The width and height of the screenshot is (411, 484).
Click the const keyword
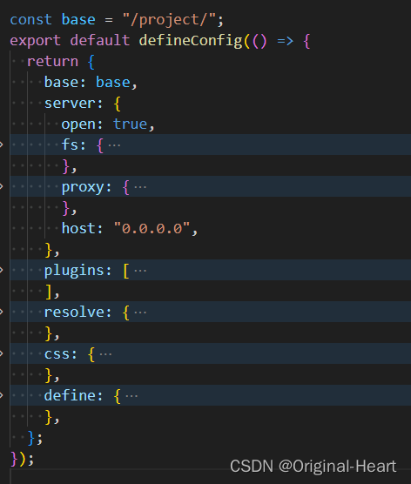click(30, 20)
